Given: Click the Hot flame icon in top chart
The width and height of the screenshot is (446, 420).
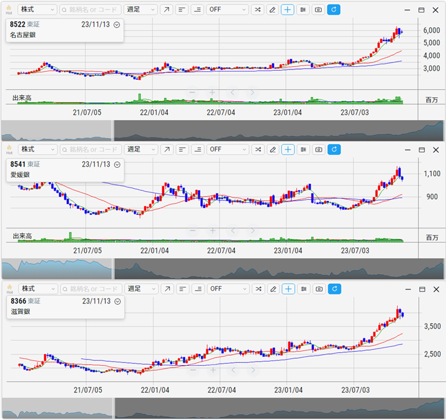Looking at the screenshot, I should [8, 9].
